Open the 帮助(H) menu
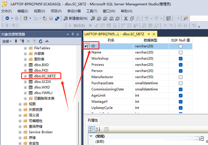 coord(126,11)
